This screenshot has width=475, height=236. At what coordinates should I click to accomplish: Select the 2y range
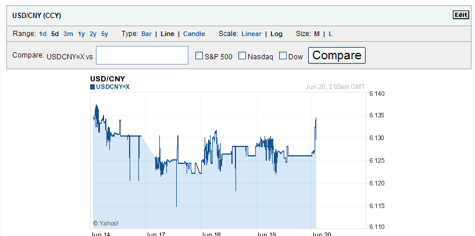point(93,34)
